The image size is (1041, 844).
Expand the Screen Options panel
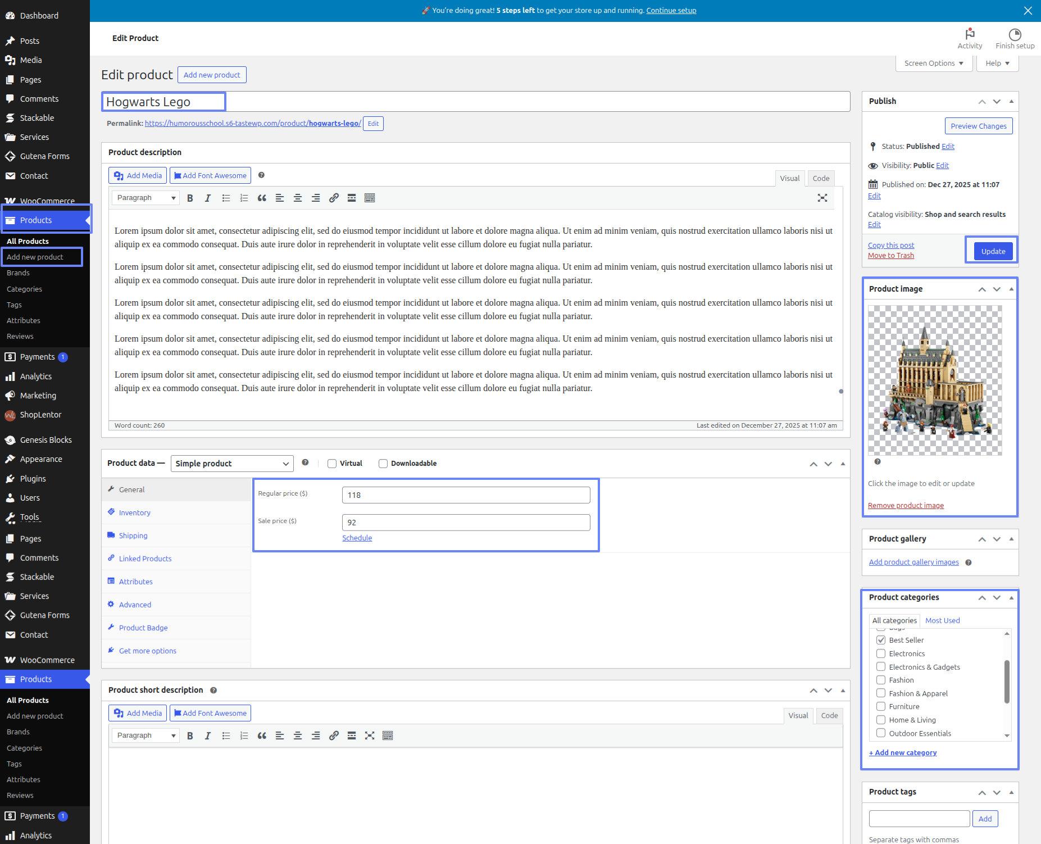pyautogui.click(x=933, y=63)
